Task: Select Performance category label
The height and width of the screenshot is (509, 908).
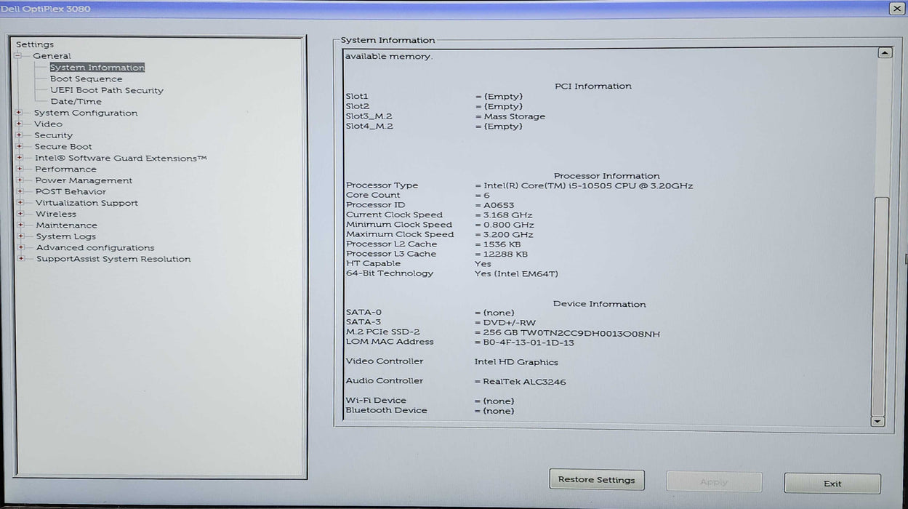Action: click(65, 169)
